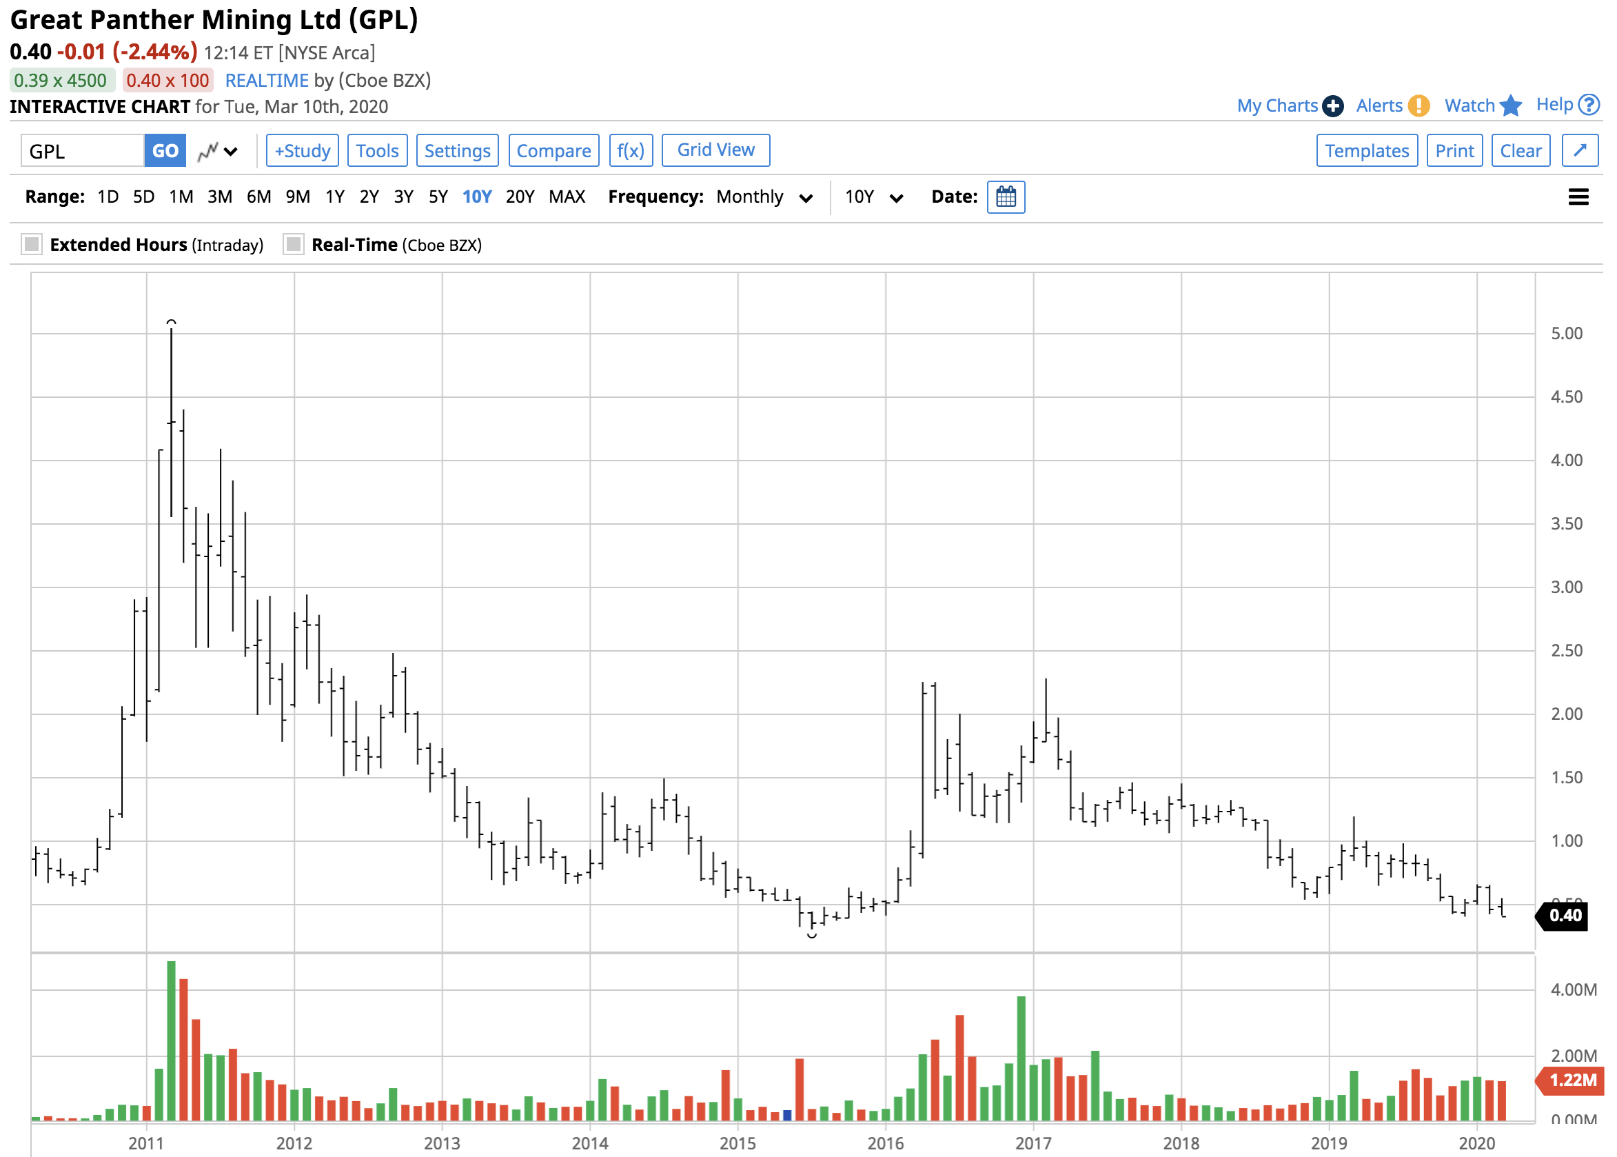This screenshot has width=1617, height=1157.
Task: Click the GPL symbol input field
Action: [x=83, y=151]
